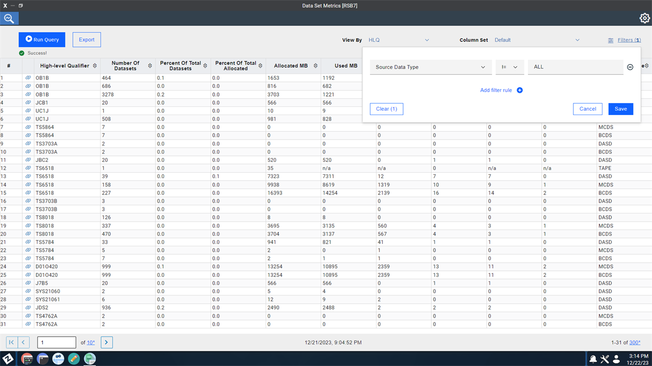Open Source Data Type field dropdown

point(430,67)
